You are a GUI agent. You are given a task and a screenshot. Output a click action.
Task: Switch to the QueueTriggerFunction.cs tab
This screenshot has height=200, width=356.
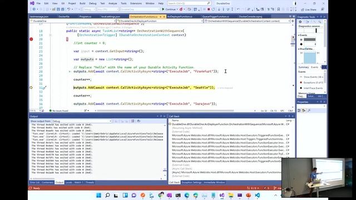215,17
